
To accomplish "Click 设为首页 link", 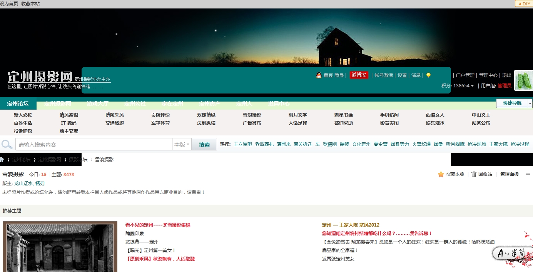I will pos(9,3).
